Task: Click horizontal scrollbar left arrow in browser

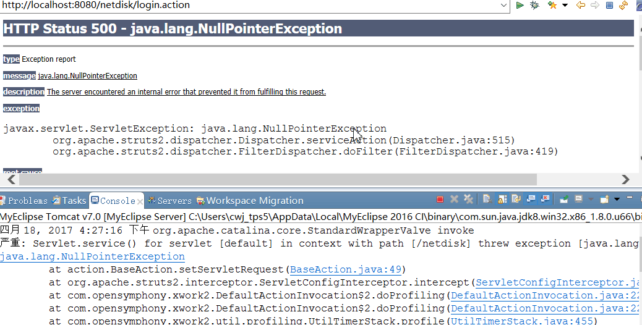Action: [x=12, y=179]
